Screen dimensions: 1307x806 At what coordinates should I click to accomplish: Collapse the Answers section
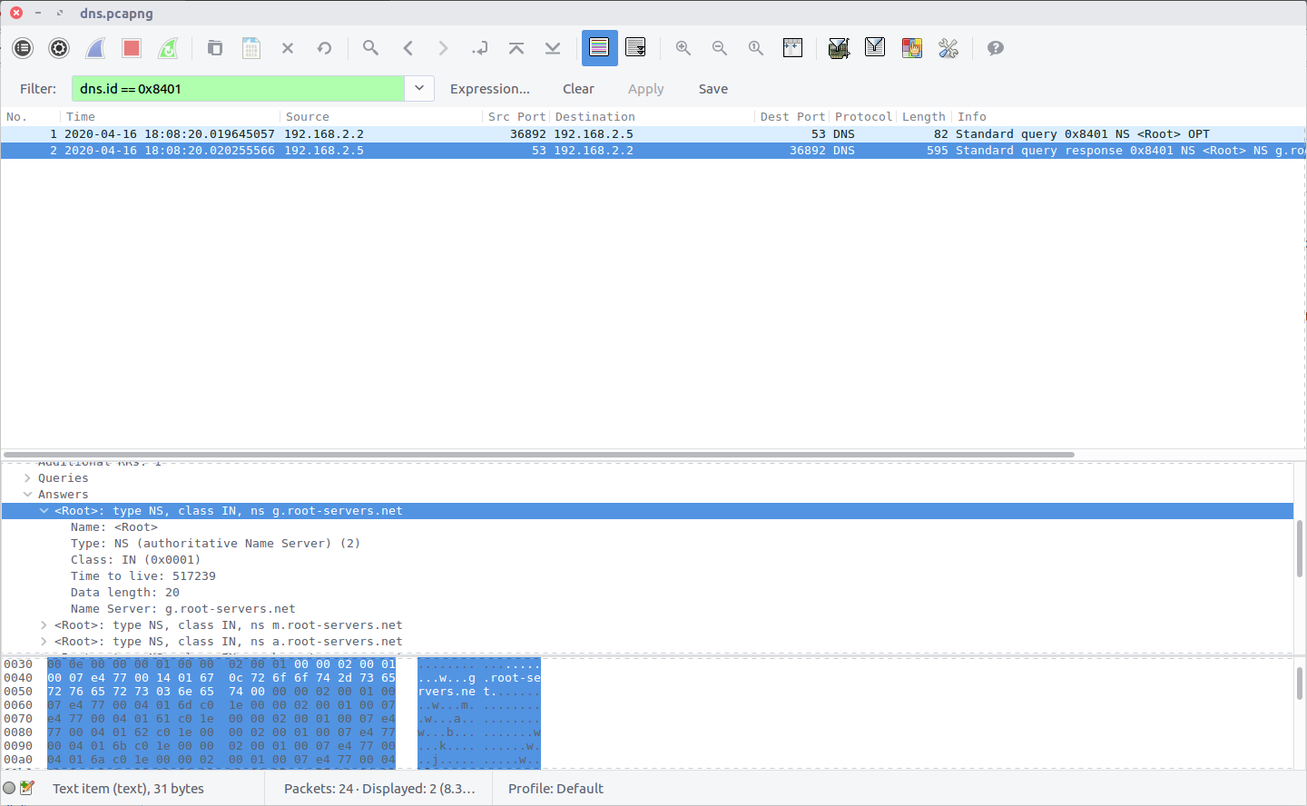point(27,495)
